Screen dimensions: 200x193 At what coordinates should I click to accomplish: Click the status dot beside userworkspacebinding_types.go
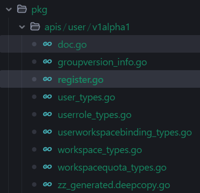[x=34, y=132]
